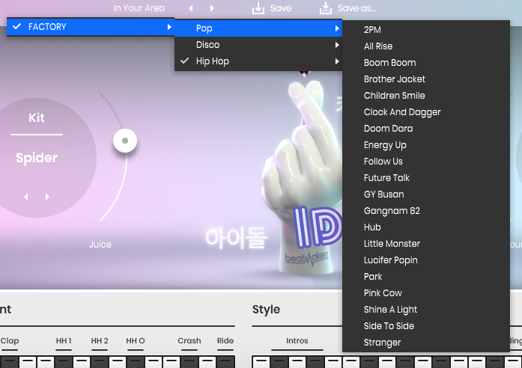The height and width of the screenshot is (368, 522).
Task: Expand the Hip Hop submenu
Action: coord(258,61)
